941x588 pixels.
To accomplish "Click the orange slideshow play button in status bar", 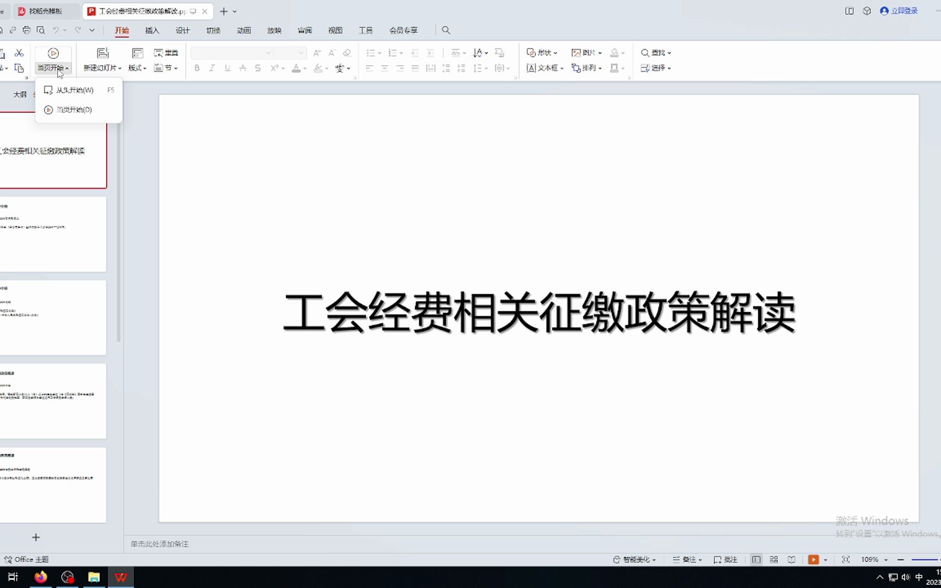I will (x=814, y=560).
